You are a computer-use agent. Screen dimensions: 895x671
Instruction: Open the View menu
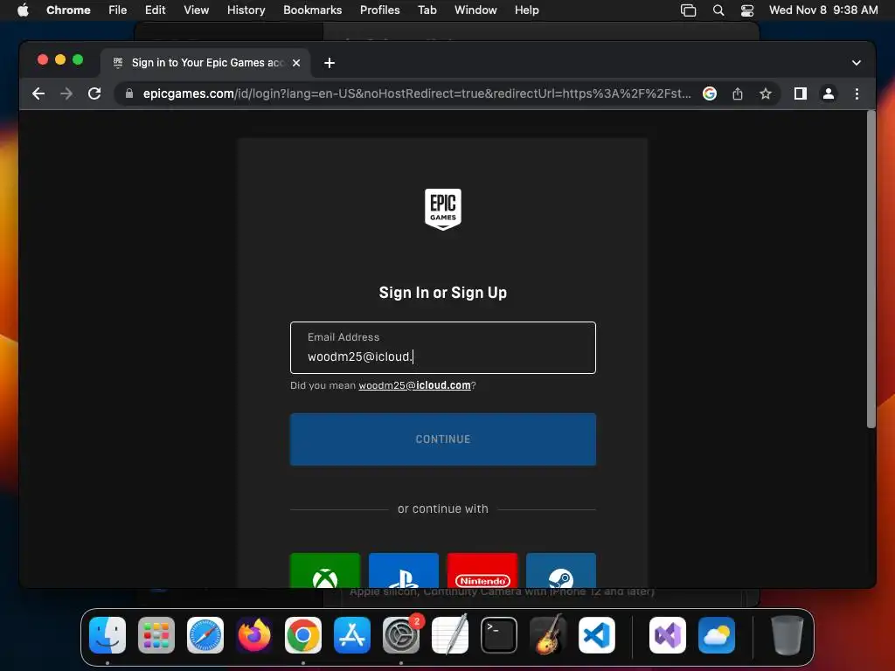point(196,10)
